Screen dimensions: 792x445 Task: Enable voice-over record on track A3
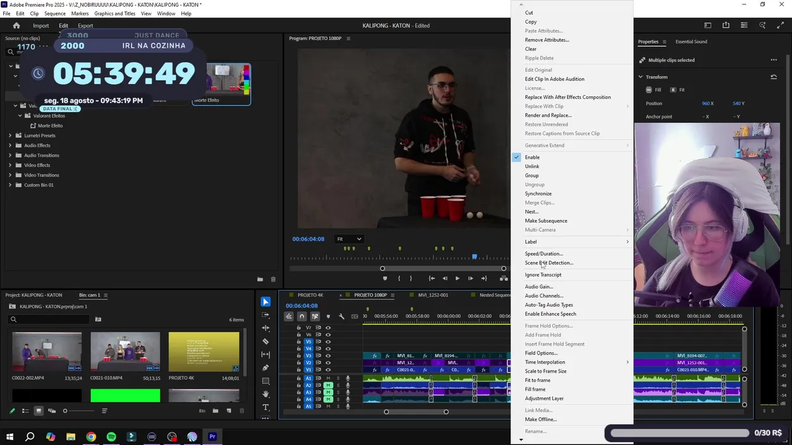(348, 392)
